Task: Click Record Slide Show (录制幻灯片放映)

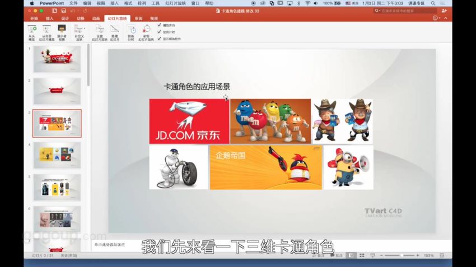Action: click(x=146, y=33)
